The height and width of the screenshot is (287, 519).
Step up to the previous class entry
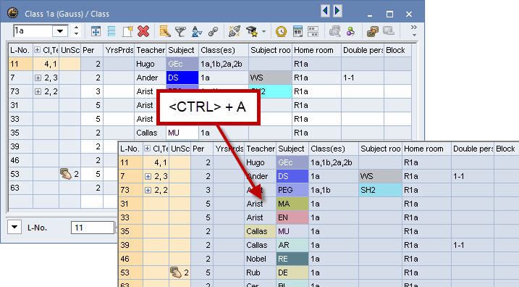click(77, 28)
